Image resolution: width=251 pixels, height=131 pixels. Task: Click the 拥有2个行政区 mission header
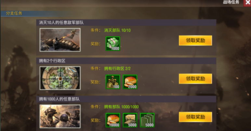coord(126,61)
